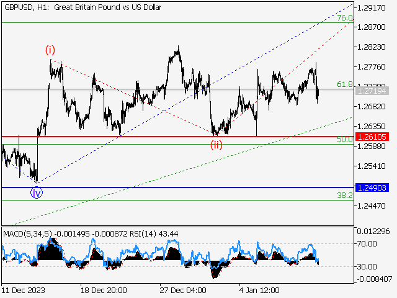Screen dimensions: 397x298
Task: Click the 1.26820 price axis label
Action: pyautogui.click(x=371, y=106)
